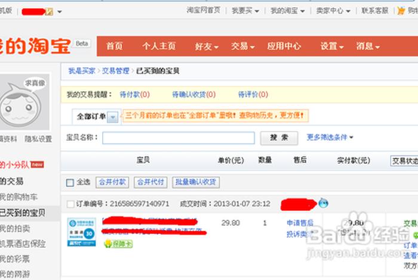Image resolution: width=418 pixels, height=280 pixels.
Task: Click the 搜索 search button
Action: [x=279, y=138]
